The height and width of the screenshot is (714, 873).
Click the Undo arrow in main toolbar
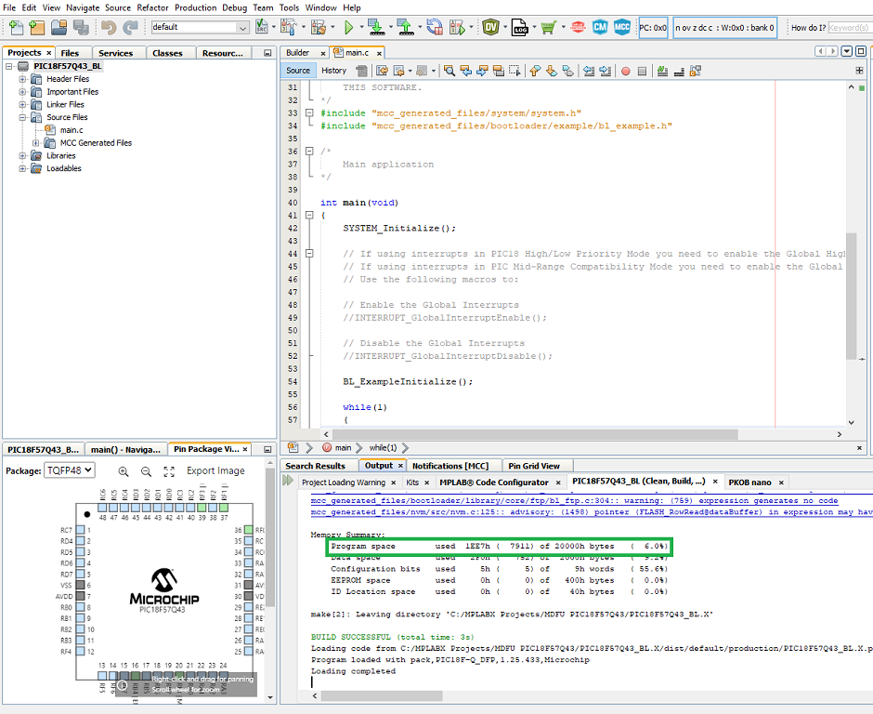tap(108, 28)
